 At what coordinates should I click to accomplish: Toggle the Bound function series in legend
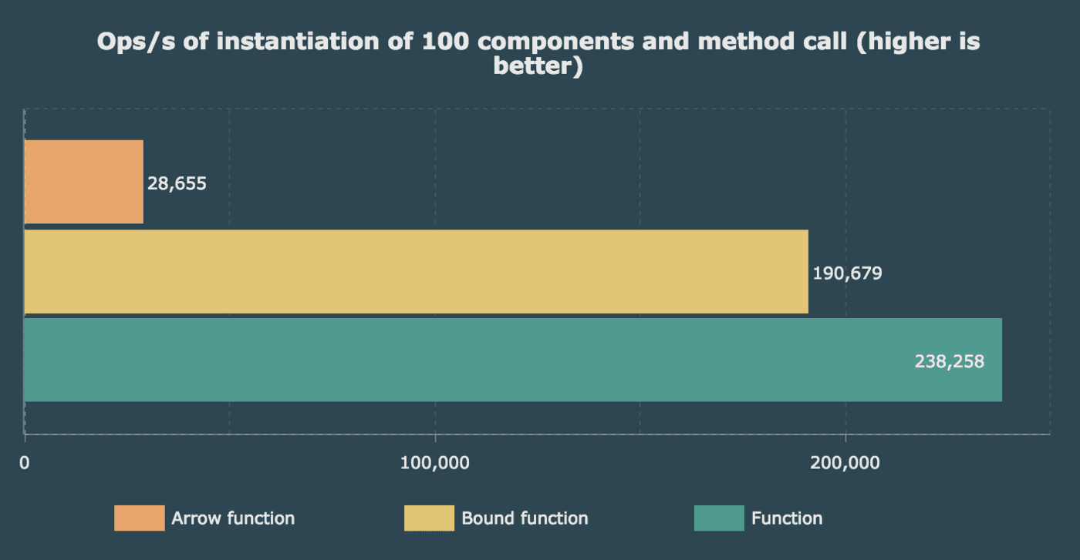point(524,518)
